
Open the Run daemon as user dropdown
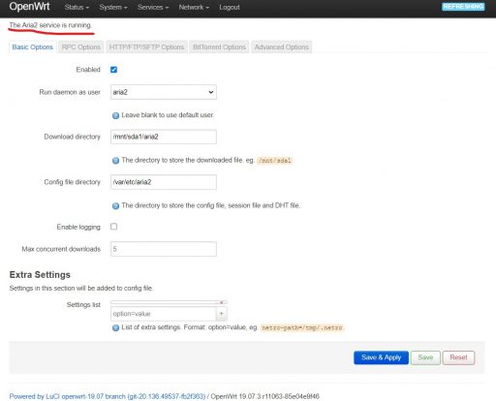pos(164,92)
